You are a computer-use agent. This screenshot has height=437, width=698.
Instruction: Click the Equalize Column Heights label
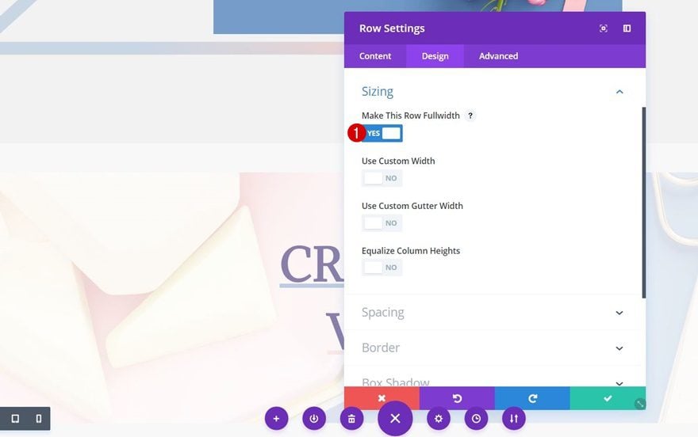click(x=410, y=250)
